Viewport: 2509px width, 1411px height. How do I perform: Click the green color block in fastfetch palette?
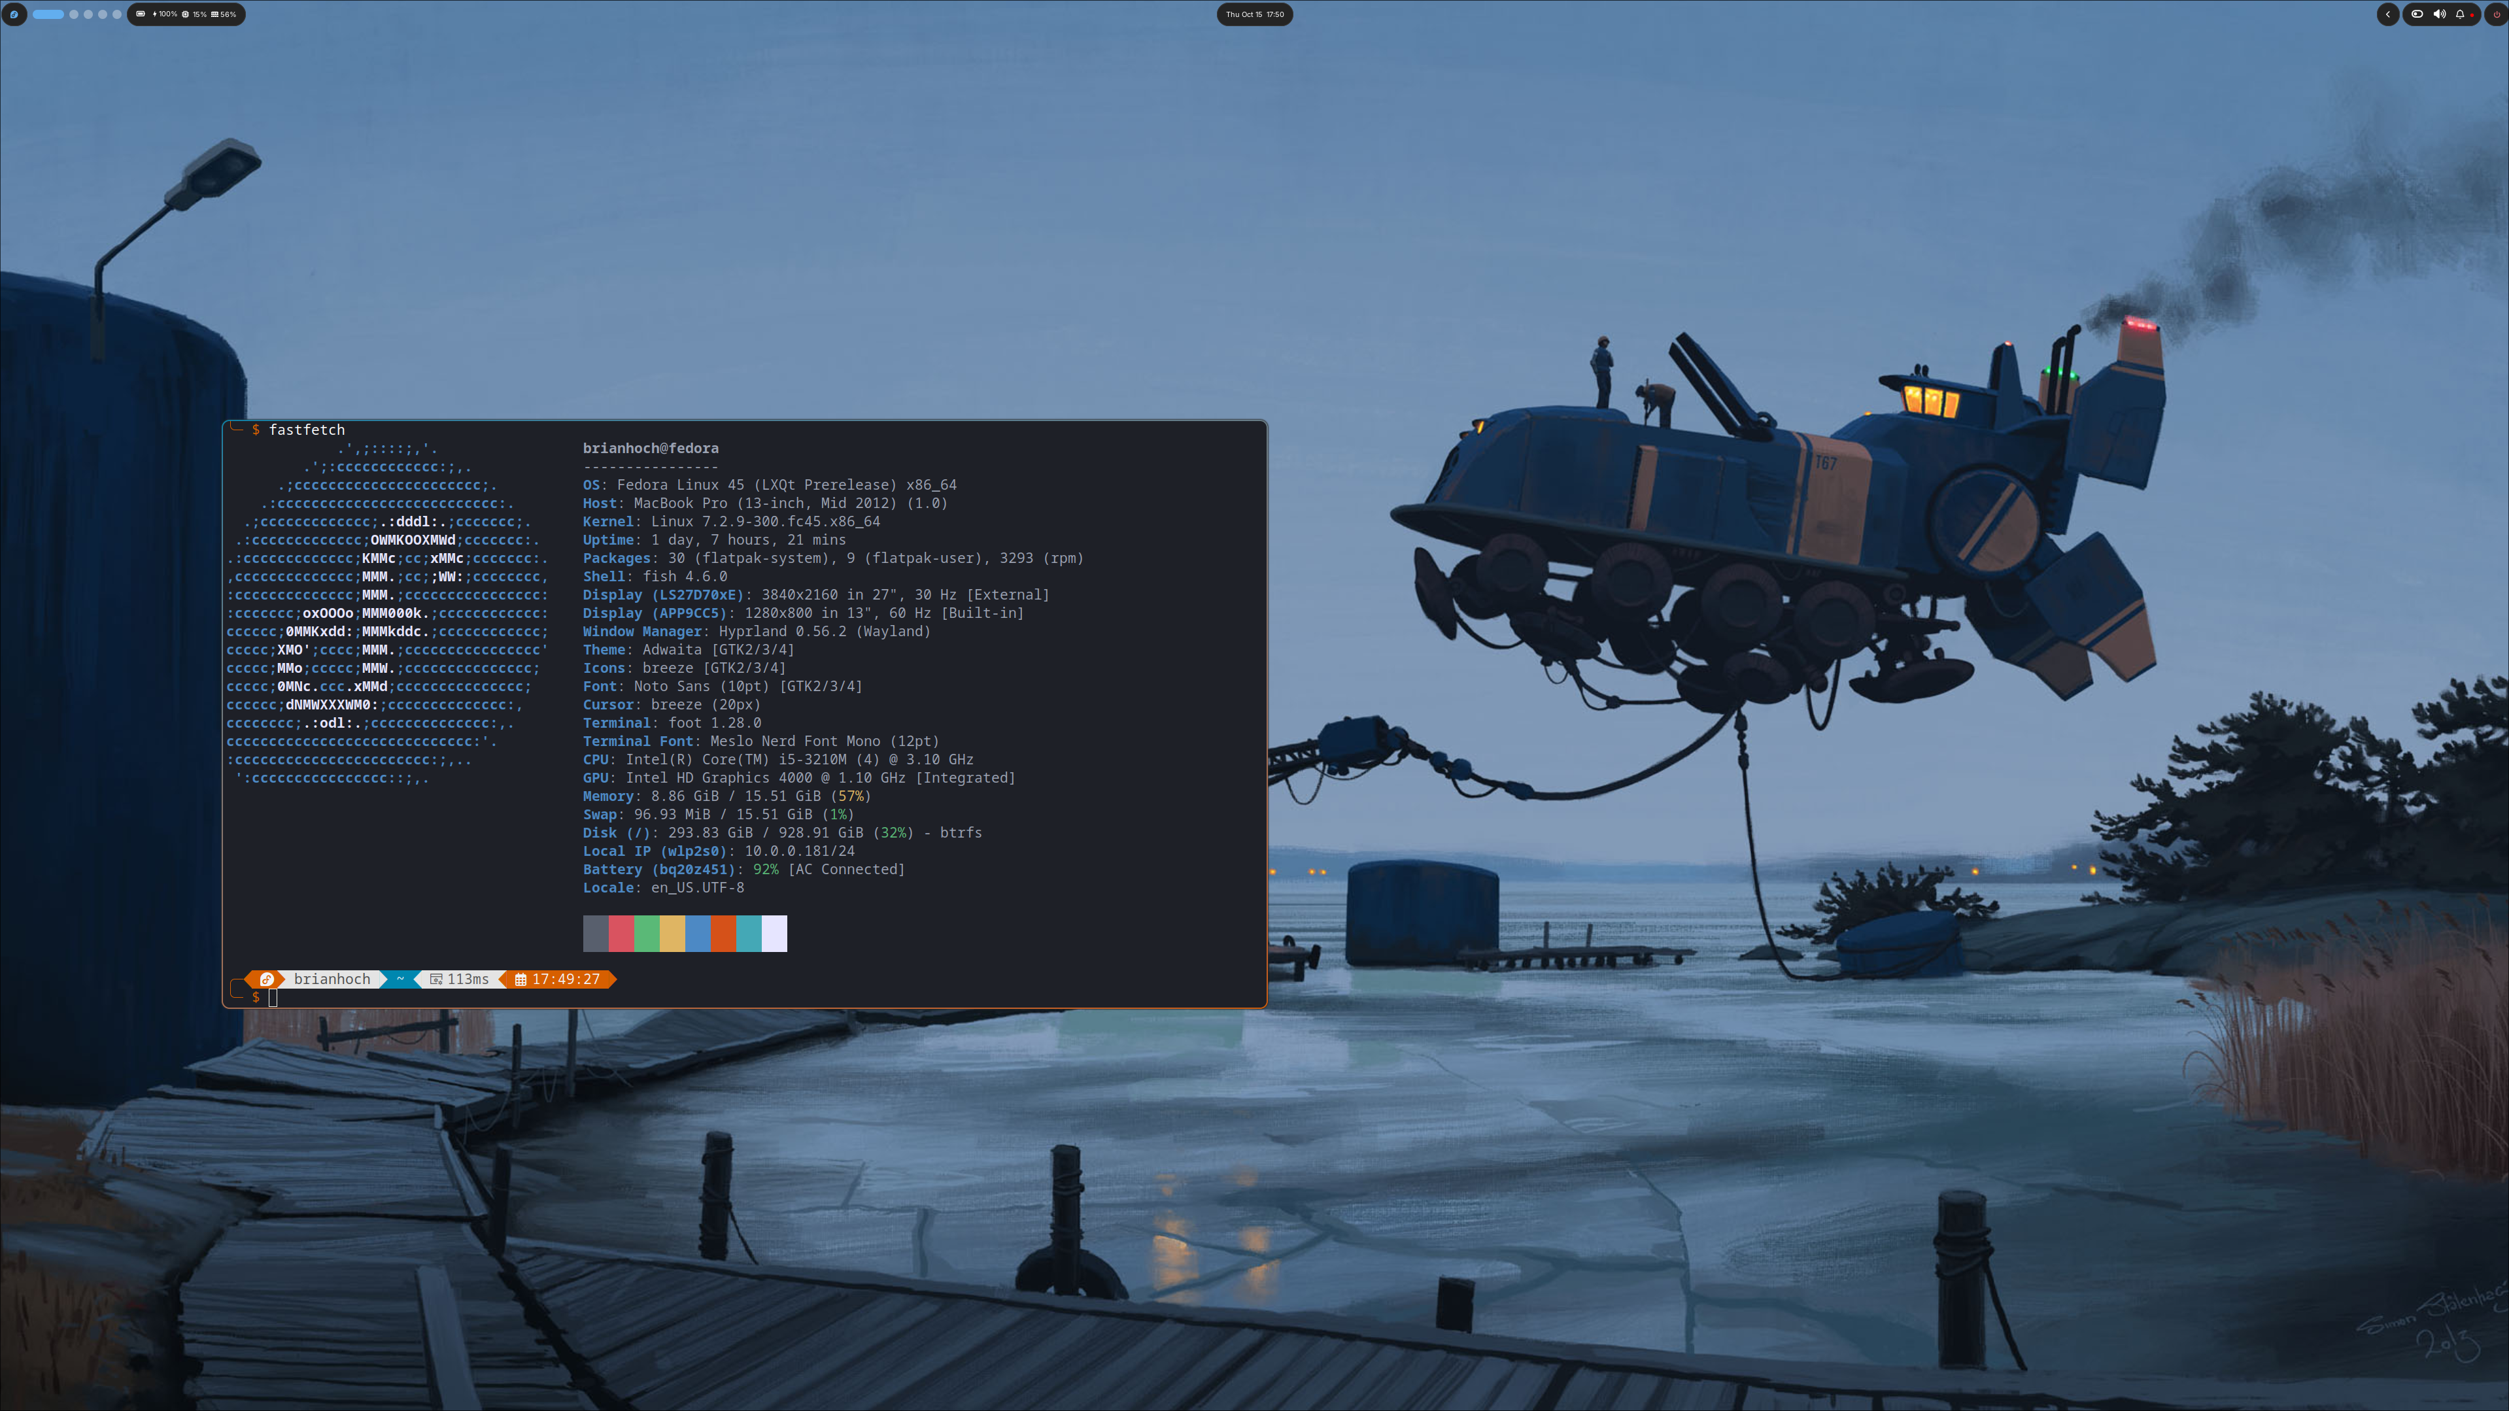pos(647,933)
